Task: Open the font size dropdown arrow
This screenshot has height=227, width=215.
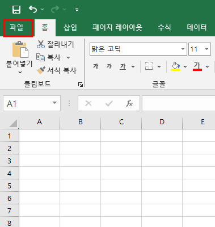Action: pos(207,49)
